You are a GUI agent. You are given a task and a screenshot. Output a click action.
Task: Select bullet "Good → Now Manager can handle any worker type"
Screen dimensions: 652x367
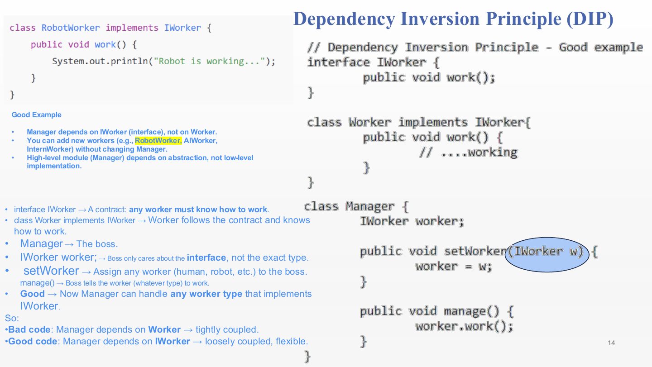166,300
